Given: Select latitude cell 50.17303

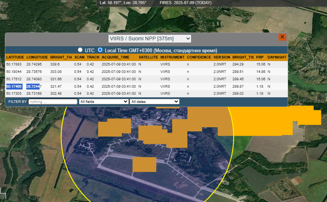Looking at the screenshot, I should point(14,94).
